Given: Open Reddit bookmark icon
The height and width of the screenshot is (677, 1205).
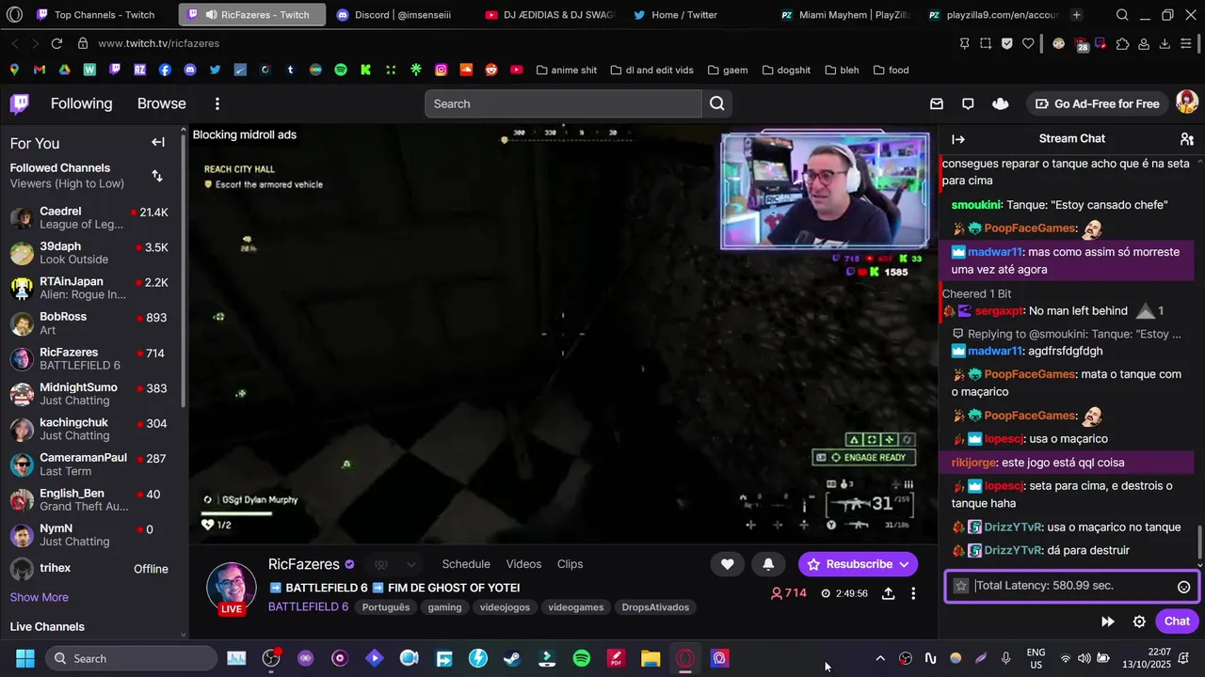Looking at the screenshot, I should coord(491,70).
